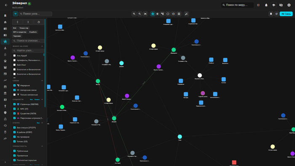The height and width of the screenshot is (166, 295).
Task: Click the zoom in magnifier in graph toolbar
Action: pos(134,14)
